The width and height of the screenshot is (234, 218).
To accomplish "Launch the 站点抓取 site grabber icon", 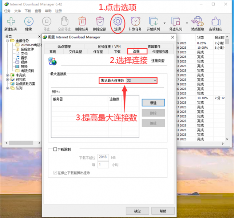I will pyautogui.click(x=198, y=21).
